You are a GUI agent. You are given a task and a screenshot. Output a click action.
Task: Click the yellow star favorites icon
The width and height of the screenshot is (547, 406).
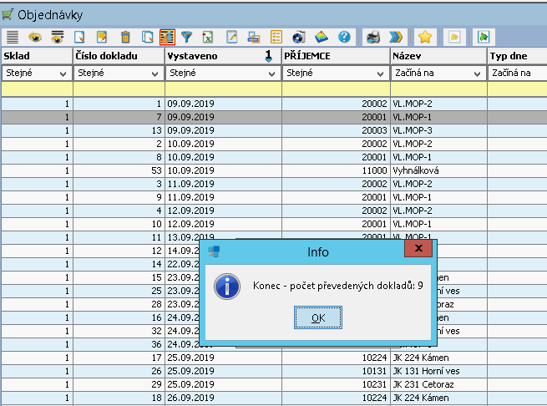[x=424, y=37]
